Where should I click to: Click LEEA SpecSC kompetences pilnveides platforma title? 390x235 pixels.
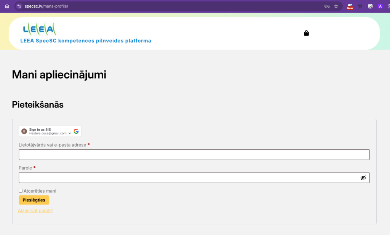[86, 41]
